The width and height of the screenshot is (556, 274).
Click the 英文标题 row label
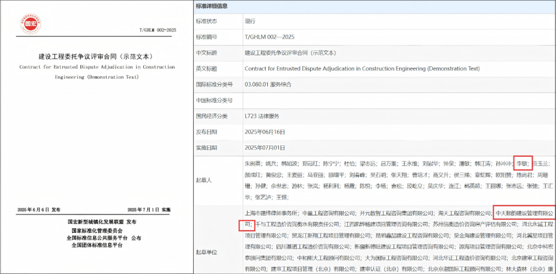point(206,69)
